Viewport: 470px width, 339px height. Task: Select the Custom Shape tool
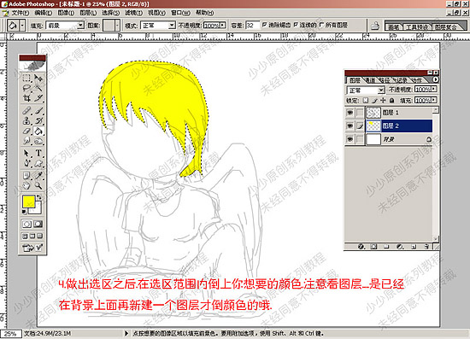pyautogui.click(x=38, y=163)
